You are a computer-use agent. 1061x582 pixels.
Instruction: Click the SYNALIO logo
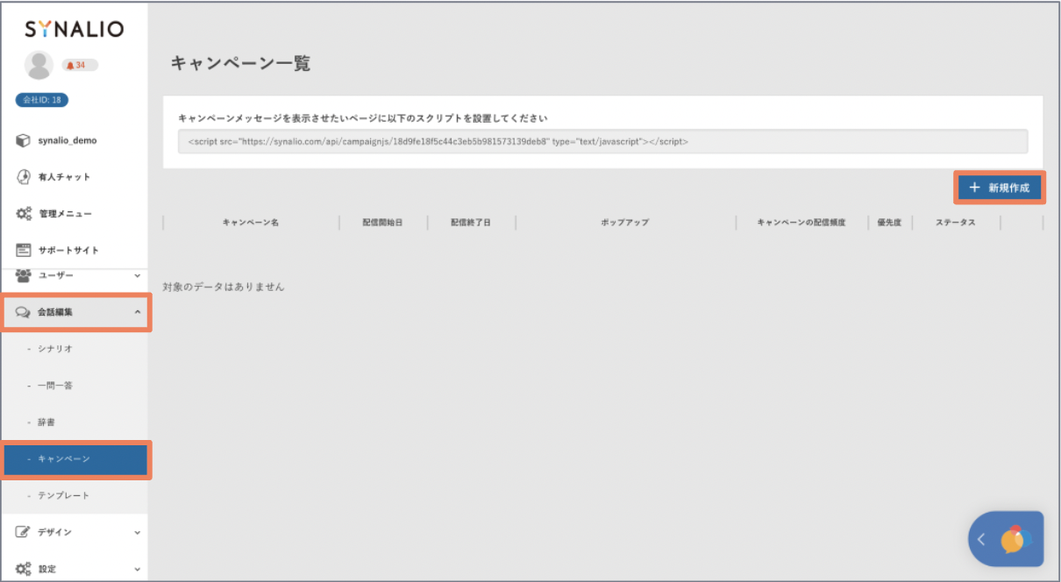point(74,29)
